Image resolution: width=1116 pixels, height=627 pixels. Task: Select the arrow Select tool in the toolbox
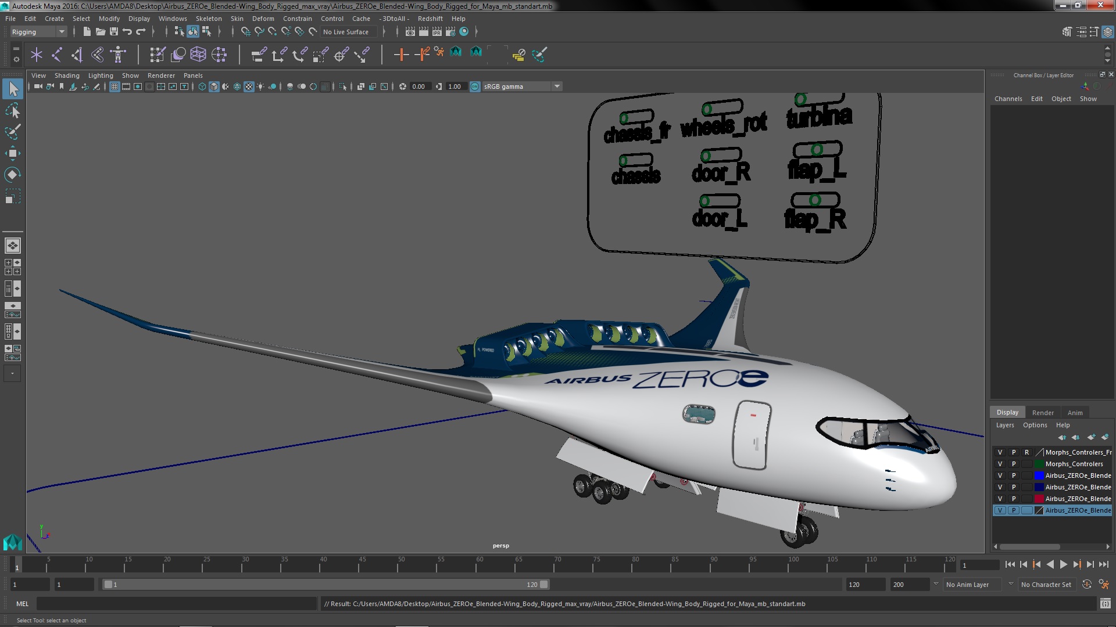[13, 89]
